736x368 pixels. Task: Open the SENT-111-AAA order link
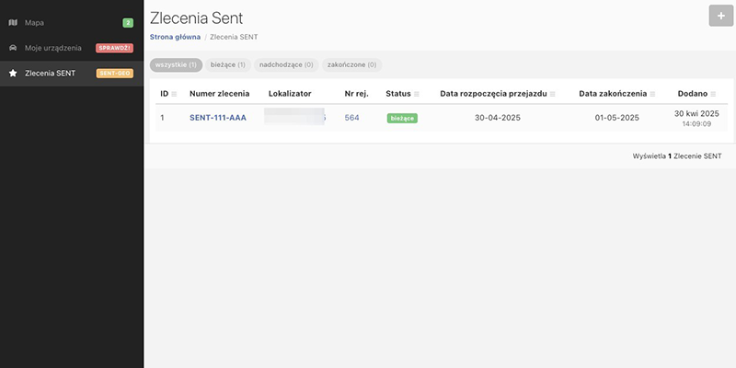point(217,118)
